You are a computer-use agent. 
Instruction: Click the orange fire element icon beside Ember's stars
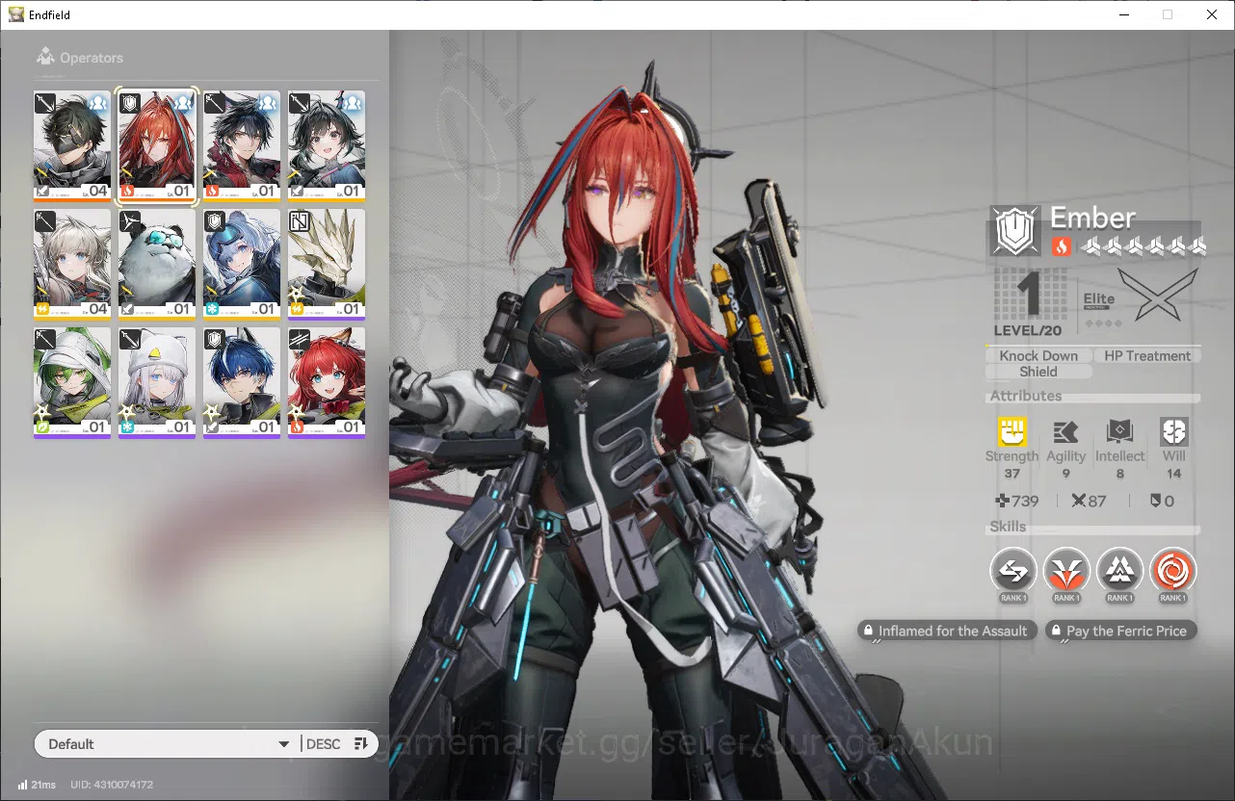1061,246
